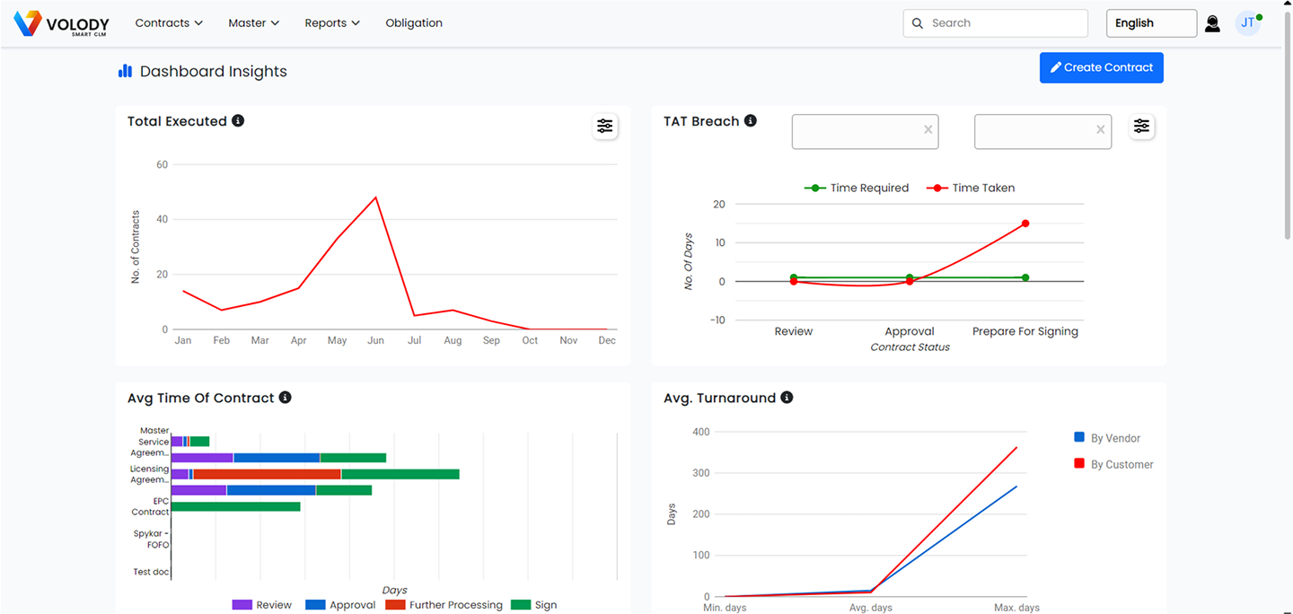The height and width of the screenshot is (614, 1293).
Task: Open filter settings for TAT Breach chart
Action: (1141, 127)
